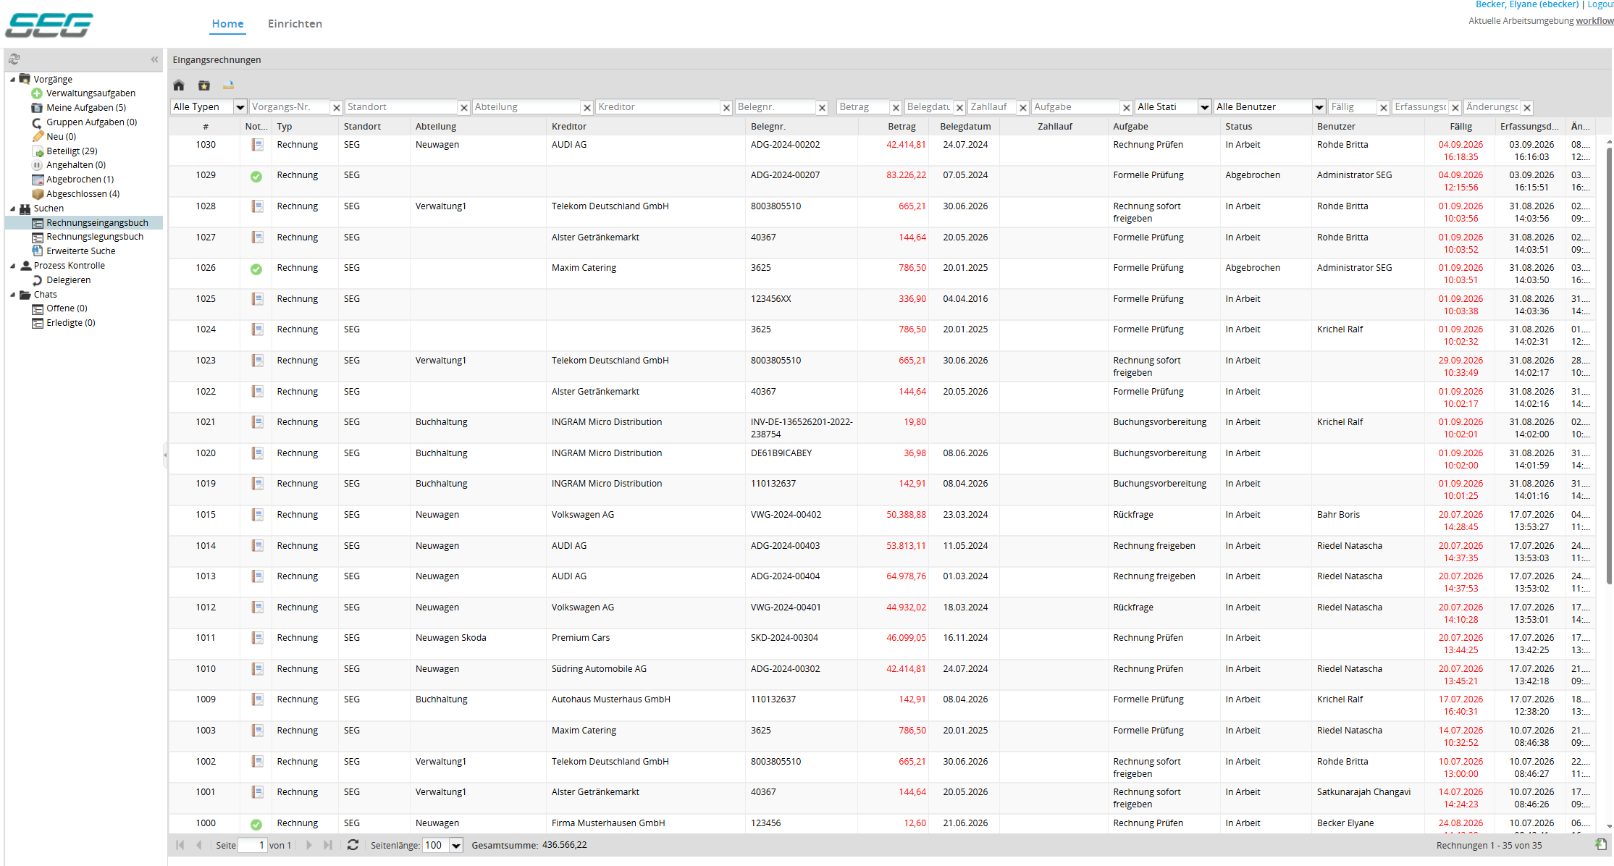Open Rechnungslegungsbuch in the sidebar

click(x=95, y=237)
